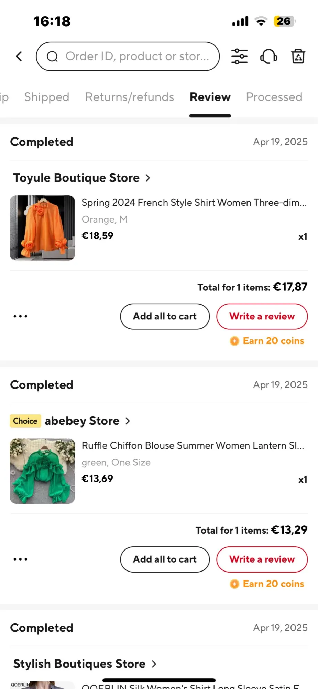Open more options for abebey Store order
Viewport: 318px width, 689px height.
[x=20, y=559]
